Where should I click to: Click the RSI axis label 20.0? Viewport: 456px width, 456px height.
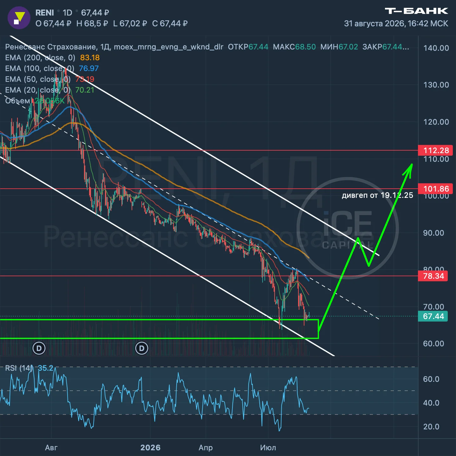431,427
